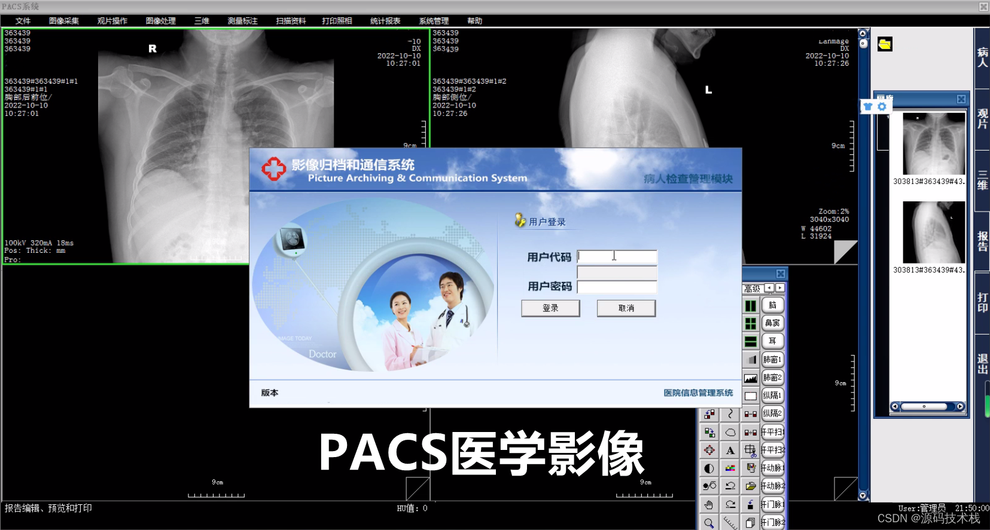The width and height of the screenshot is (990, 530).
Task: Open the 打印照相 menu
Action: coord(337,21)
